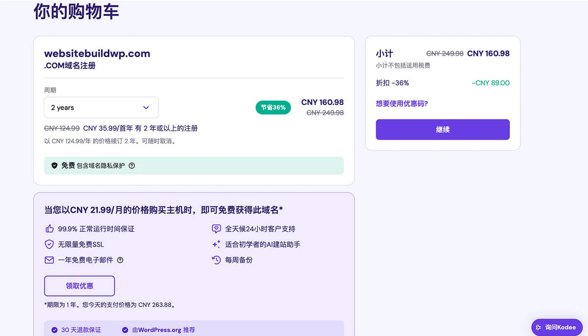The height and width of the screenshot is (336, 588).
Task: Select the thumbs-up uptime guarantee icon
Action: click(50, 228)
